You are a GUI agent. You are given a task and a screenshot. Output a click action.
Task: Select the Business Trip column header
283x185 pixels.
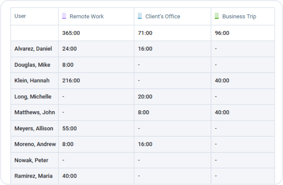239,17
